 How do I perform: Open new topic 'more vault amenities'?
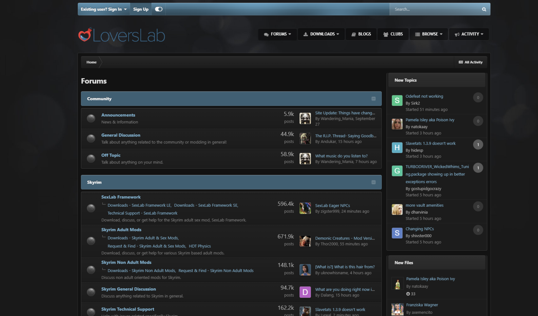[425, 205]
